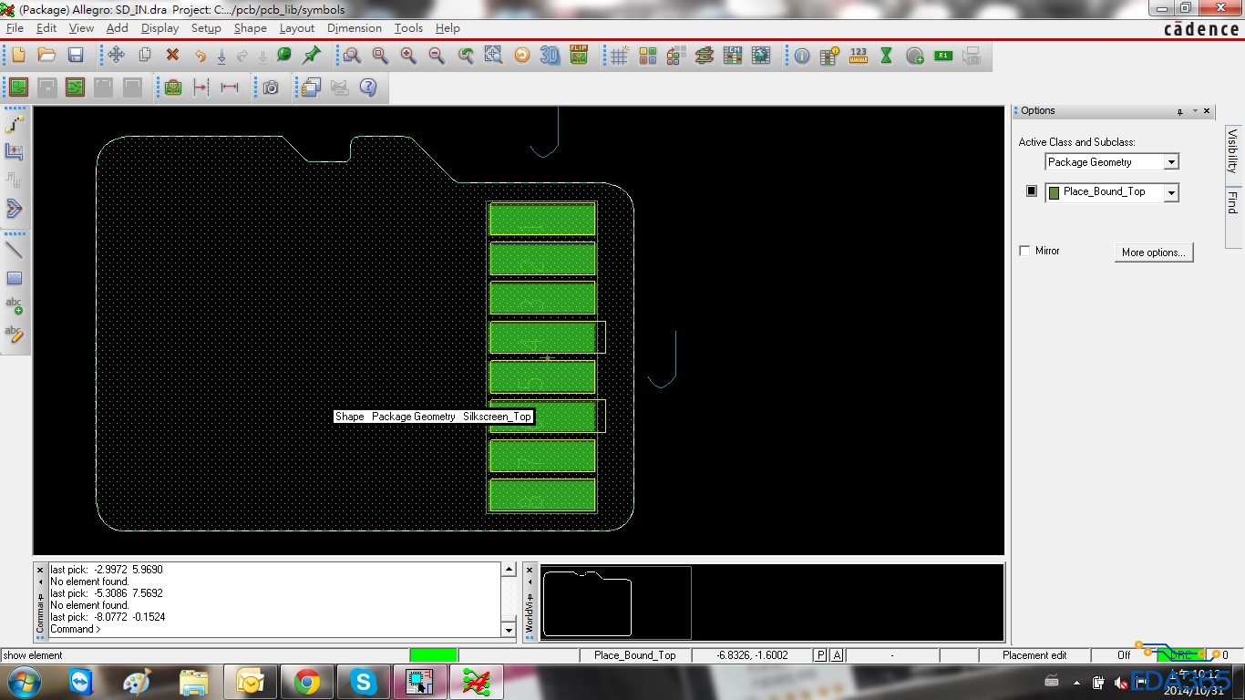The height and width of the screenshot is (700, 1245).
Task: Select the Move tool
Action: [116, 56]
